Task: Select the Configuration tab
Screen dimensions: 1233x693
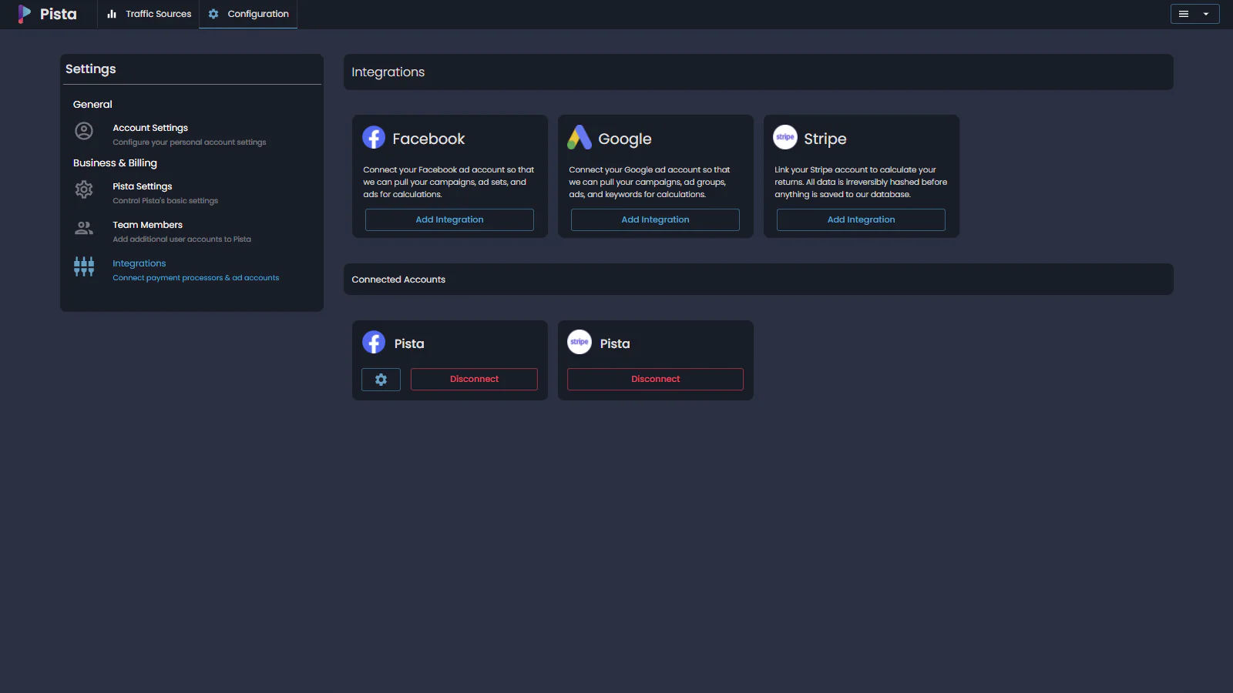Action: point(248,14)
